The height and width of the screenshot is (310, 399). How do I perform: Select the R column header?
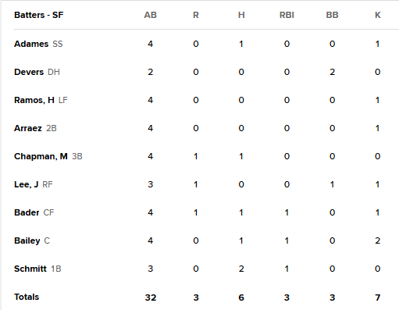pyautogui.click(x=196, y=15)
